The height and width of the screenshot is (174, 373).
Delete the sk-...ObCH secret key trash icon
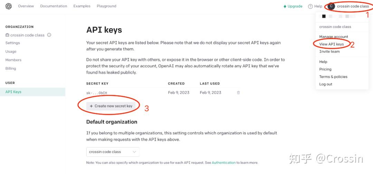point(238,93)
